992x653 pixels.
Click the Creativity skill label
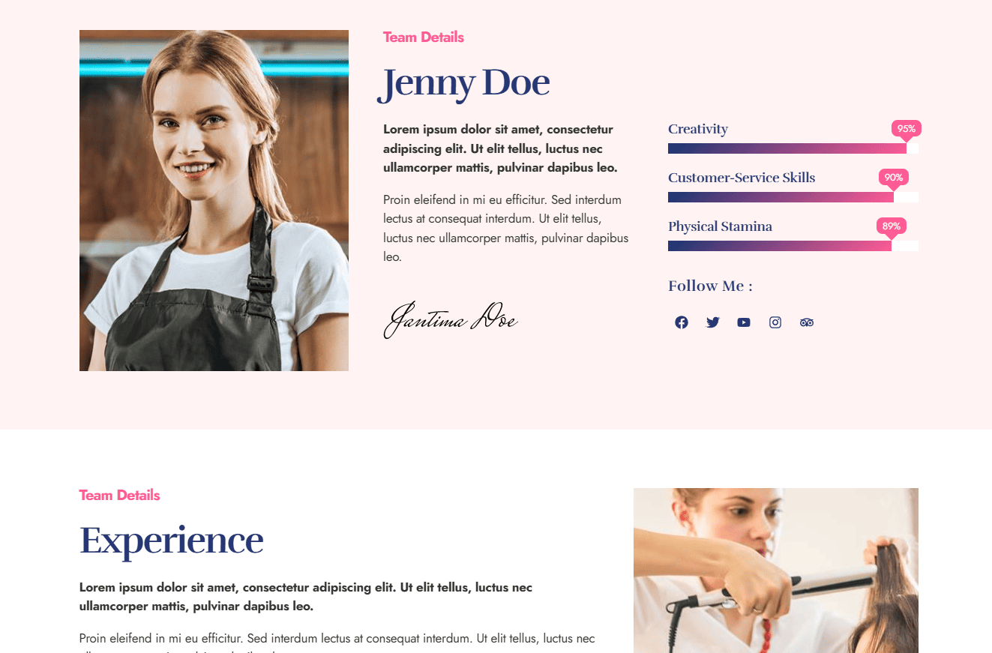(698, 129)
